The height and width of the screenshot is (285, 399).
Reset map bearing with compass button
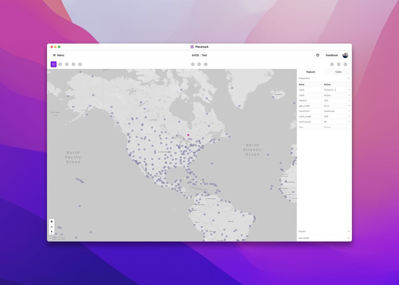coord(52,232)
